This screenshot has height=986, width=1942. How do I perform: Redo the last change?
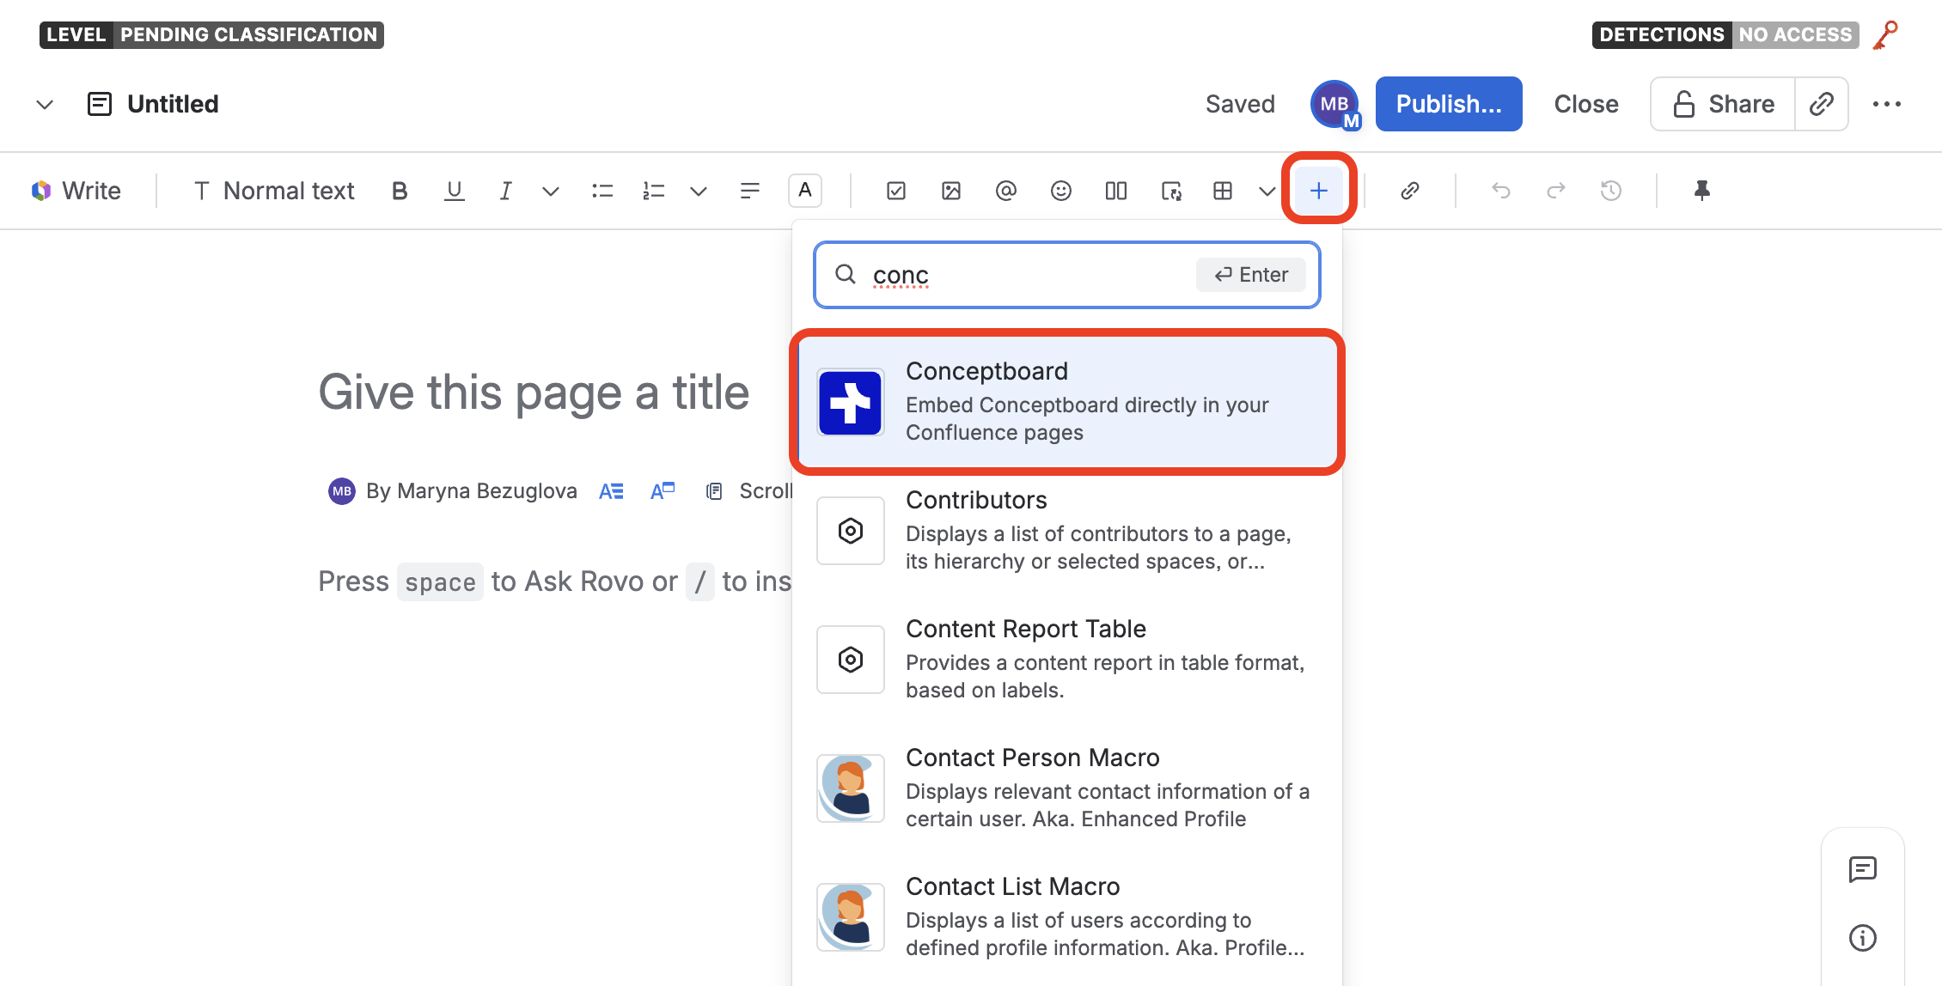pyautogui.click(x=1556, y=191)
